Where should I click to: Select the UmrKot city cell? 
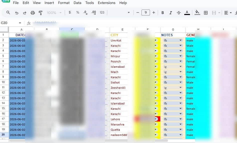point(119,40)
